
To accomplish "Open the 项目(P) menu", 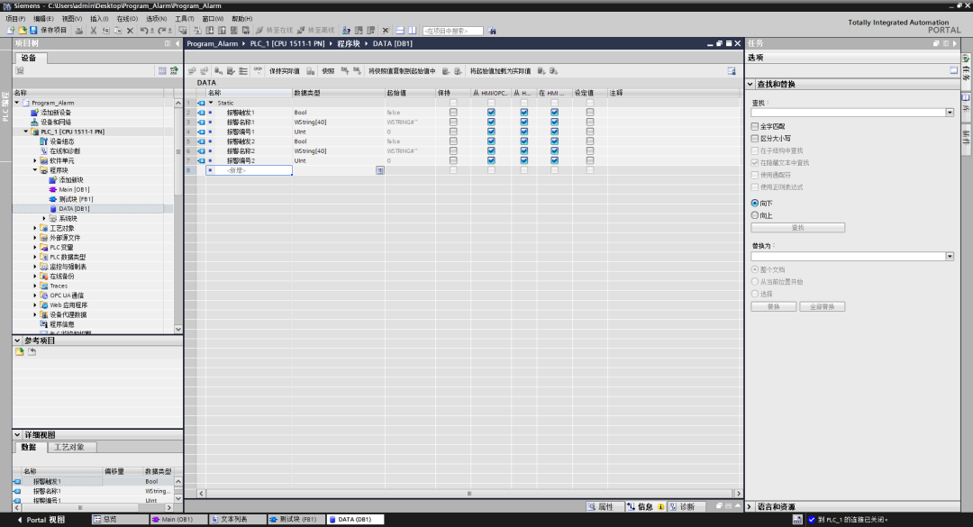I will 15,19.
